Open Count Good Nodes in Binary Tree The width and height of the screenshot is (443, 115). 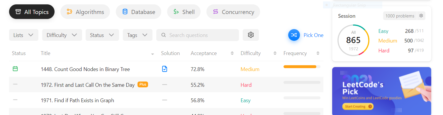(85, 69)
